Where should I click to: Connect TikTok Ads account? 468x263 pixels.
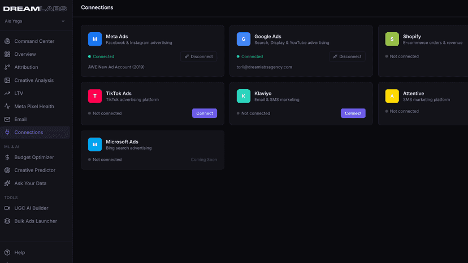205,113
